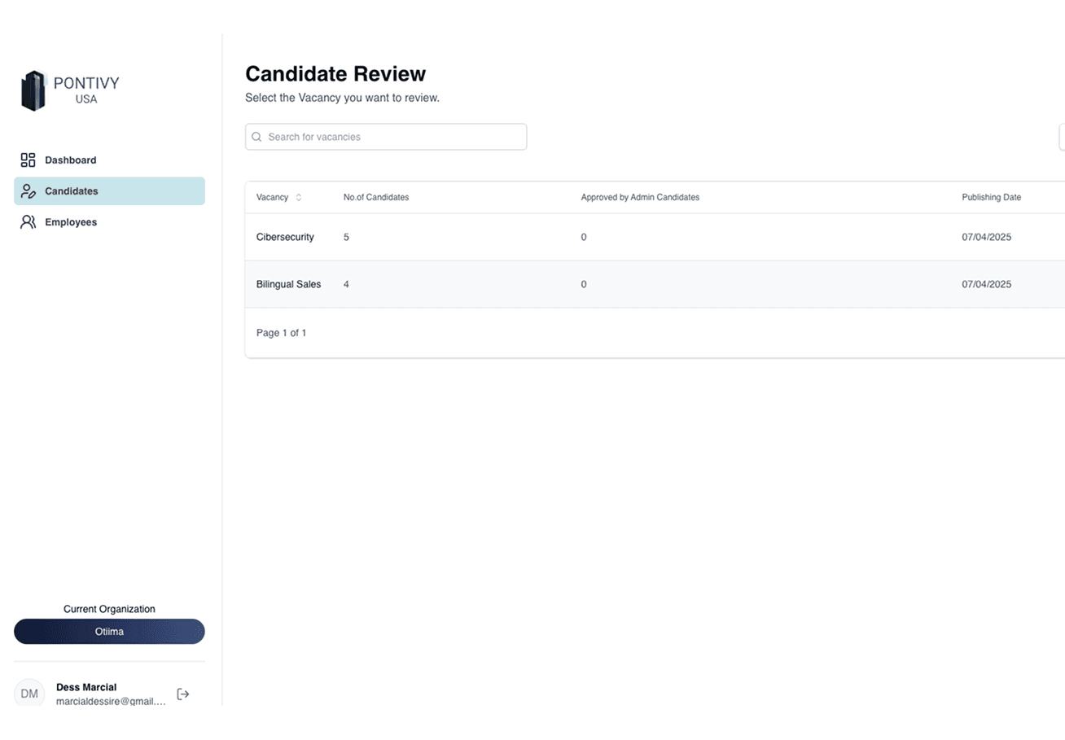Click the Dashboard grid icon in sidebar
Screen dimensions: 1065x740
(28, 160)
